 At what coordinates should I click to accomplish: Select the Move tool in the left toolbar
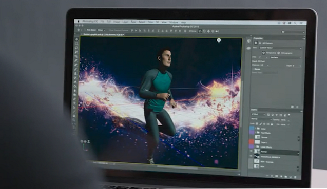pyautogui.click(x=76, y=39)
